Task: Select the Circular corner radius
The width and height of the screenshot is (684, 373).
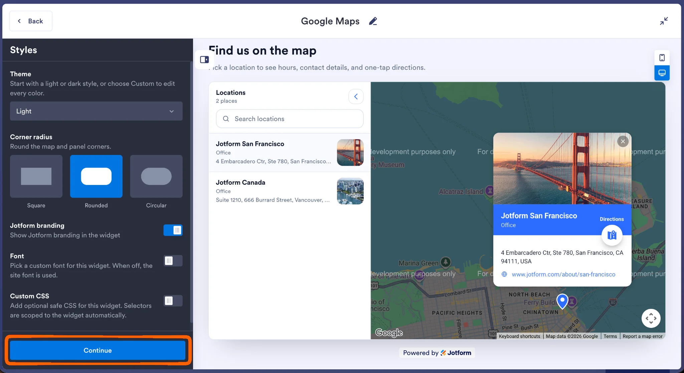Action: (x=156, y=176)
